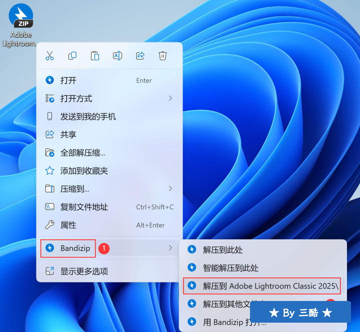Click the star icon beside 添加到收藏夹
The height and width of the screenshot is (332, 360).
50,171
